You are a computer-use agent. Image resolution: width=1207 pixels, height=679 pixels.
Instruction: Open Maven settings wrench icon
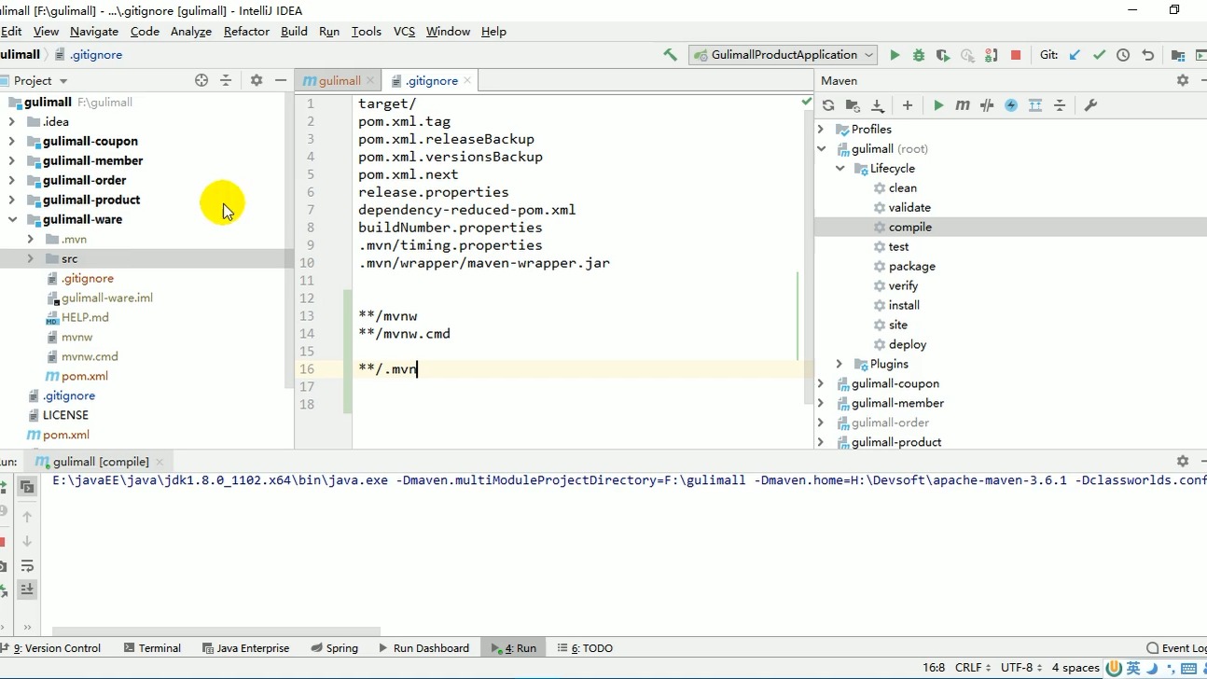[1090, 105]
